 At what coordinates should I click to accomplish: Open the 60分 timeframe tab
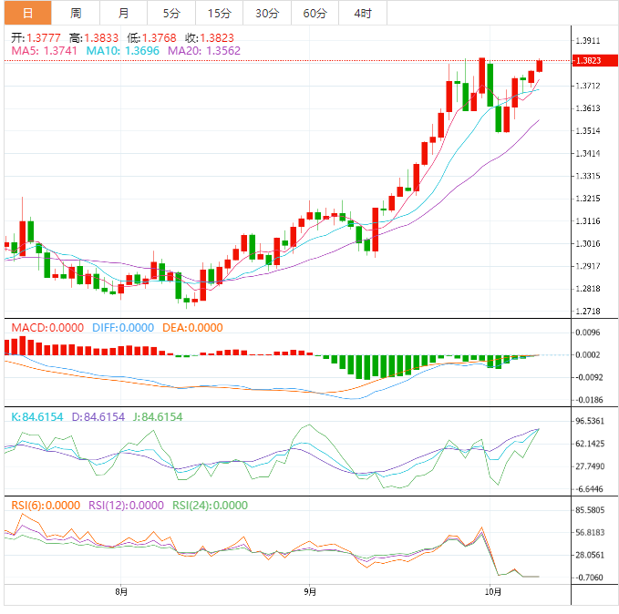tap(315, 13)
